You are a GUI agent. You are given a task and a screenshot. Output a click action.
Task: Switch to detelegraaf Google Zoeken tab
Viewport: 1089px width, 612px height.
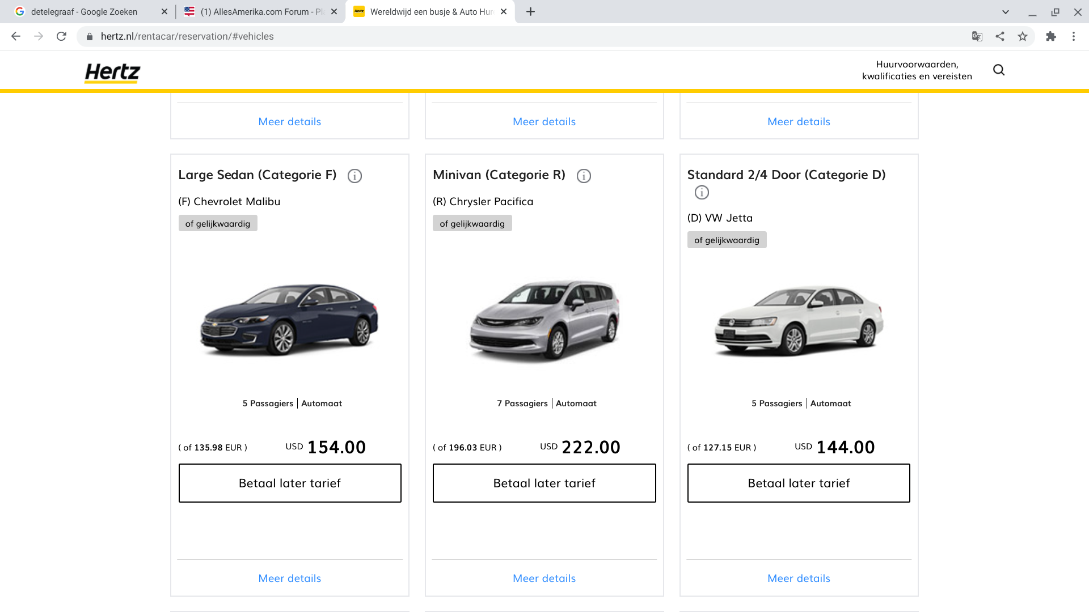click(x=84, y=11)
